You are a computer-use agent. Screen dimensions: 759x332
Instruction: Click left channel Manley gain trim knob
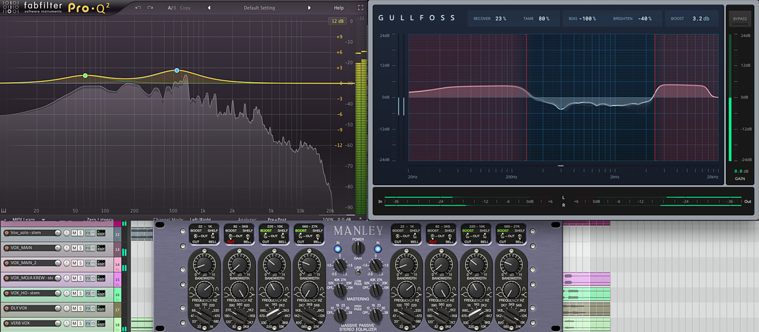pos(340,265)
